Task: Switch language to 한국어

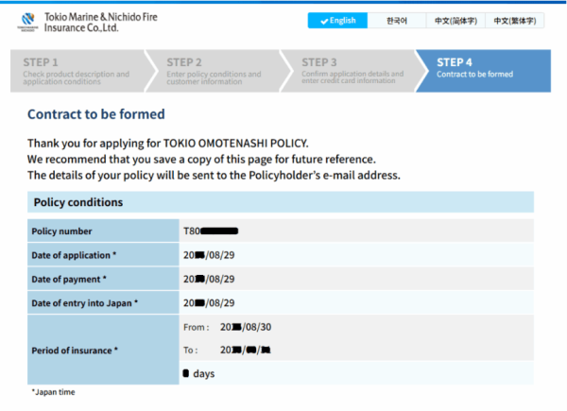Action: 398,21
